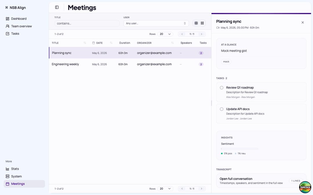This screenshot has height=195, width=313.
Task: Go to next page in top pagination
Action: [x=202, y=34]
